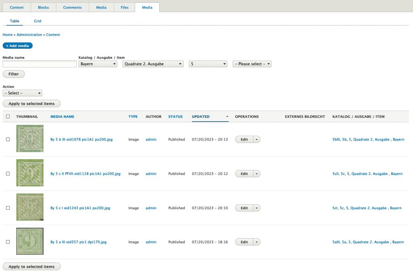Open thumbnail of By 5 b III stamp
413x277 pixels.
[x=30, y=138]
